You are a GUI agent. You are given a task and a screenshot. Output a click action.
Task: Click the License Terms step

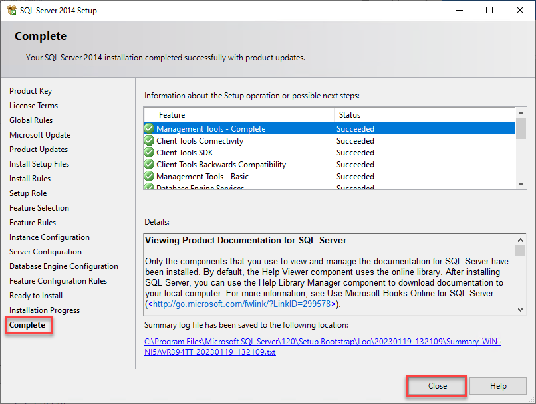tap(33, 106)
